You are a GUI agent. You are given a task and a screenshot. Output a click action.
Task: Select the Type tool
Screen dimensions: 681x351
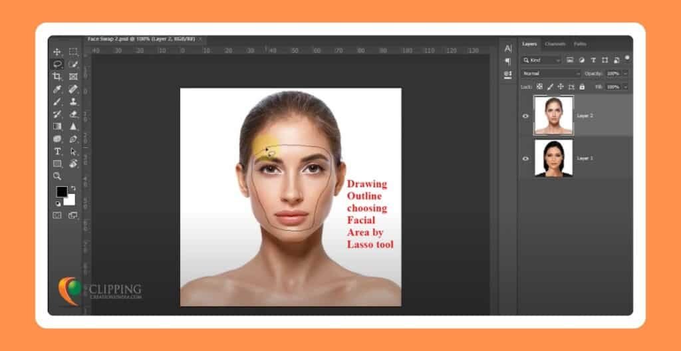(x=57, y=151)
